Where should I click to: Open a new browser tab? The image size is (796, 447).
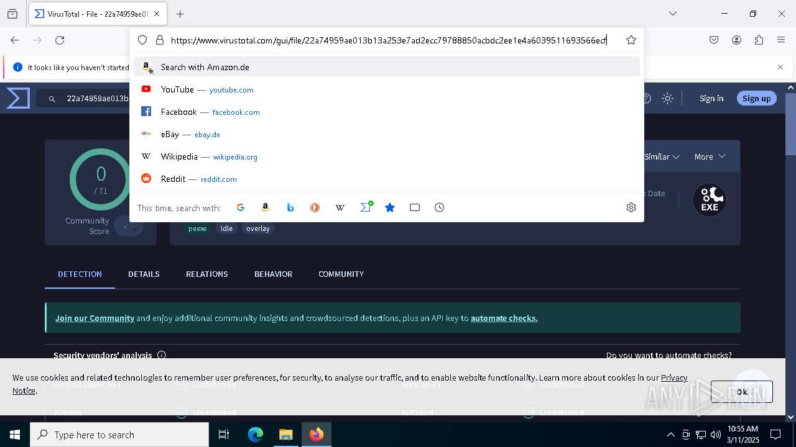point(180,14)
